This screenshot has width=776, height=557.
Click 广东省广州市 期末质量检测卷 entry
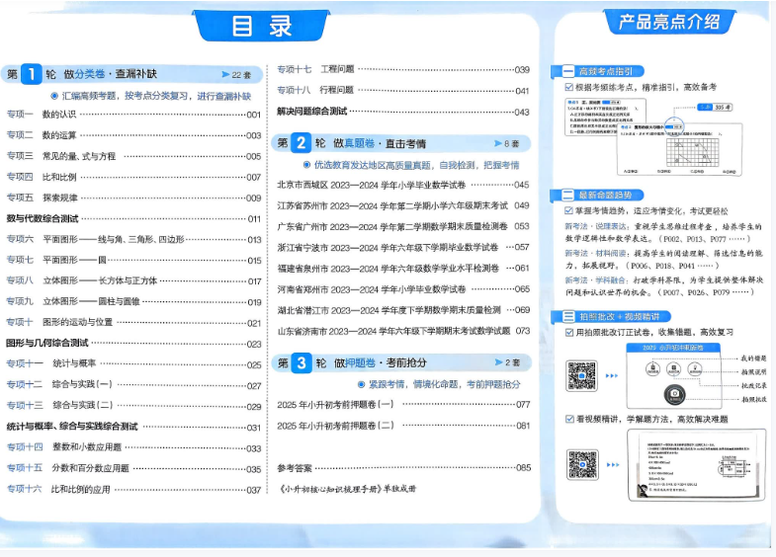coord(403,226)
